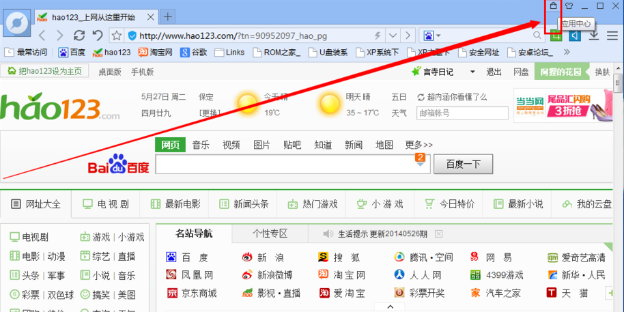
Task: Refresh the 超内涵你看懂了么 headline
Action: point(421,97)
